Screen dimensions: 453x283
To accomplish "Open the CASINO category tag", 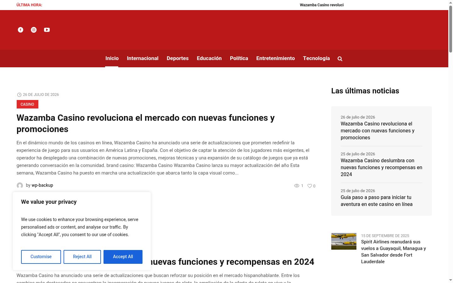I will 27,104.
